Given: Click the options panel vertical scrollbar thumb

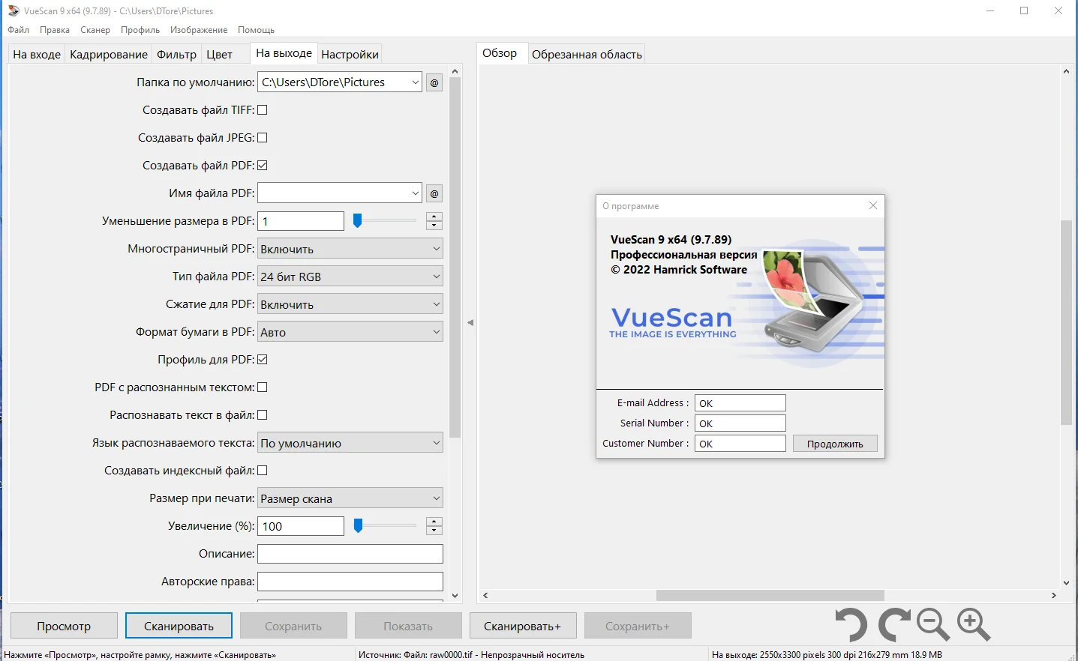Looking at the screenshot, I should coord(455,257).
